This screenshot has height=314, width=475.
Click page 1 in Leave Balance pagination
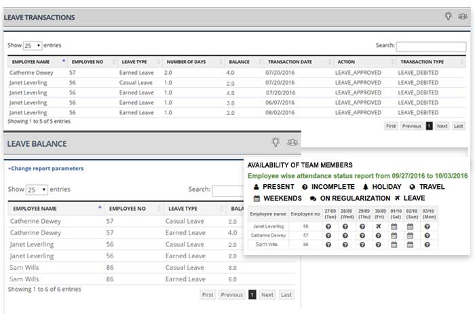[x=252, y=294]
